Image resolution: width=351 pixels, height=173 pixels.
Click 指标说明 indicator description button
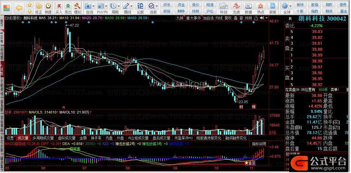[259, 144]
